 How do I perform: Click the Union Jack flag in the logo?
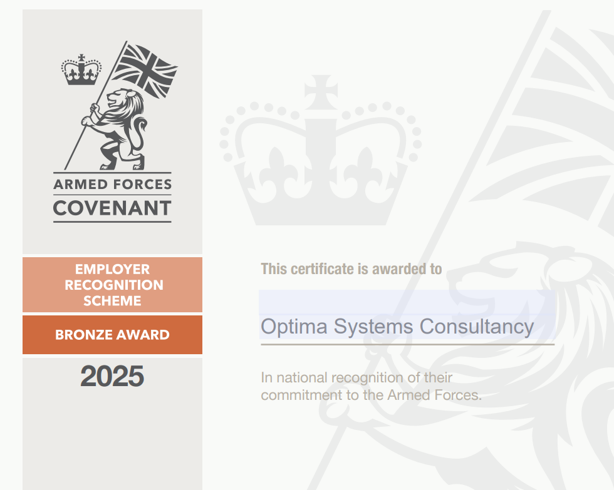tap(147, 67)
